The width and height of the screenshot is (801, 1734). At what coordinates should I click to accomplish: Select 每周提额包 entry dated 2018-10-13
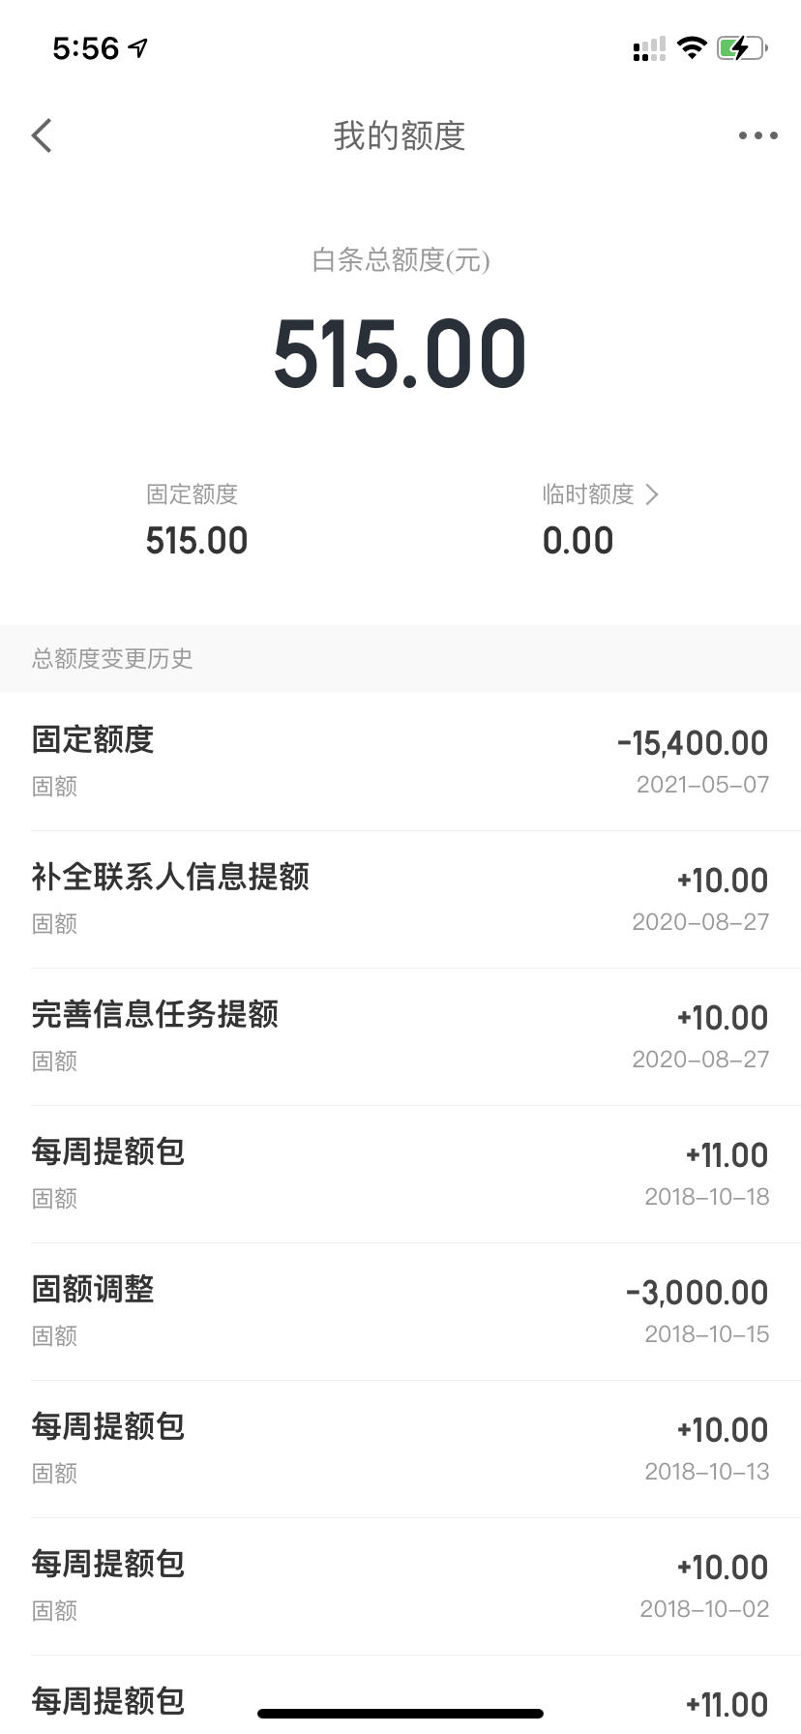(x=400, y=1449)
